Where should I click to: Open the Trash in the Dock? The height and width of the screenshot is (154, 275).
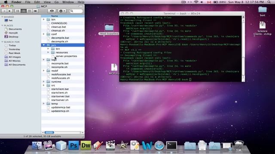239,145
